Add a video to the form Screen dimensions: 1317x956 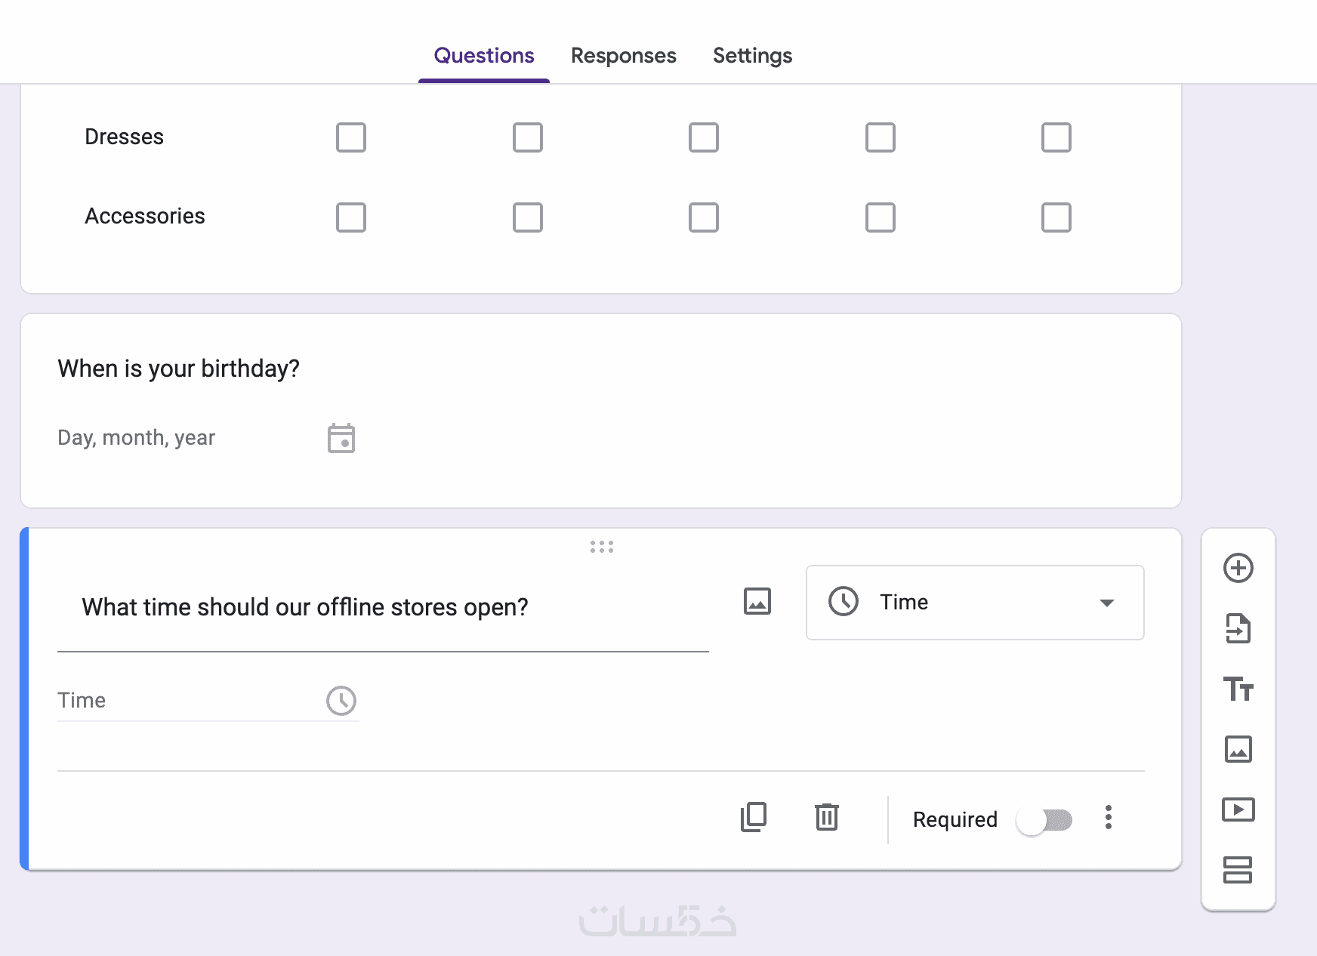point(1238,810)
